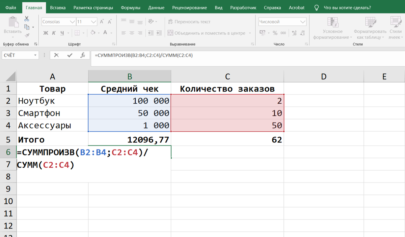Open Буфер обмена dialog launcher
This screenshot has width=405, height=237.
(36, 44)
